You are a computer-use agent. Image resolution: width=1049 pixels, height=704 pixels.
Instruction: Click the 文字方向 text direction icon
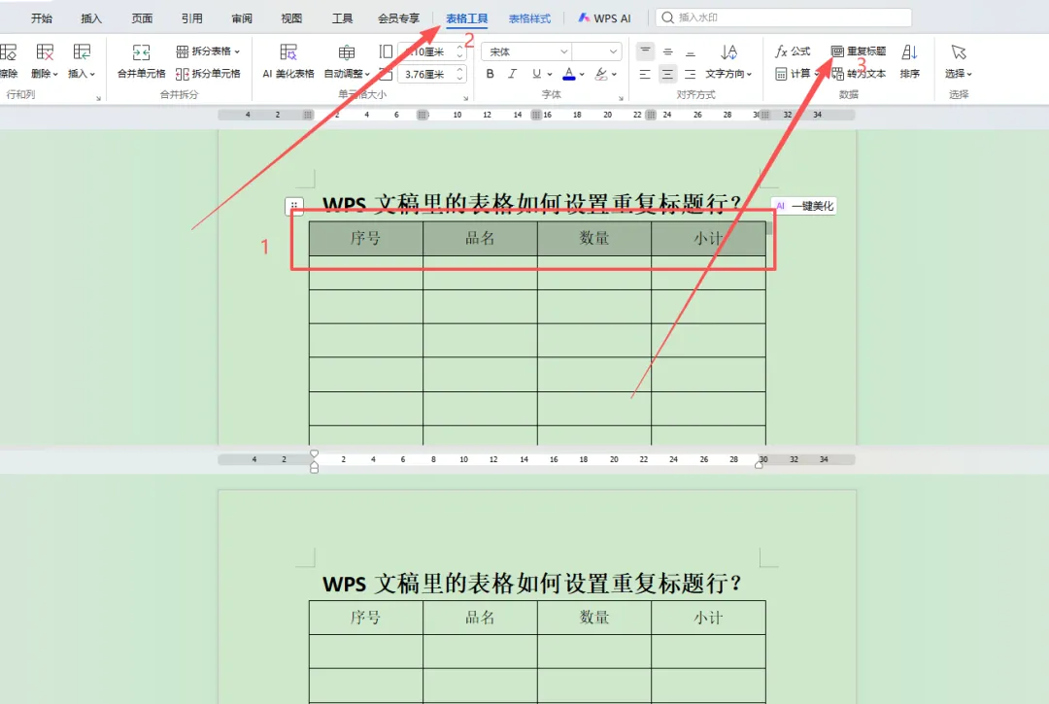[728, 52]
